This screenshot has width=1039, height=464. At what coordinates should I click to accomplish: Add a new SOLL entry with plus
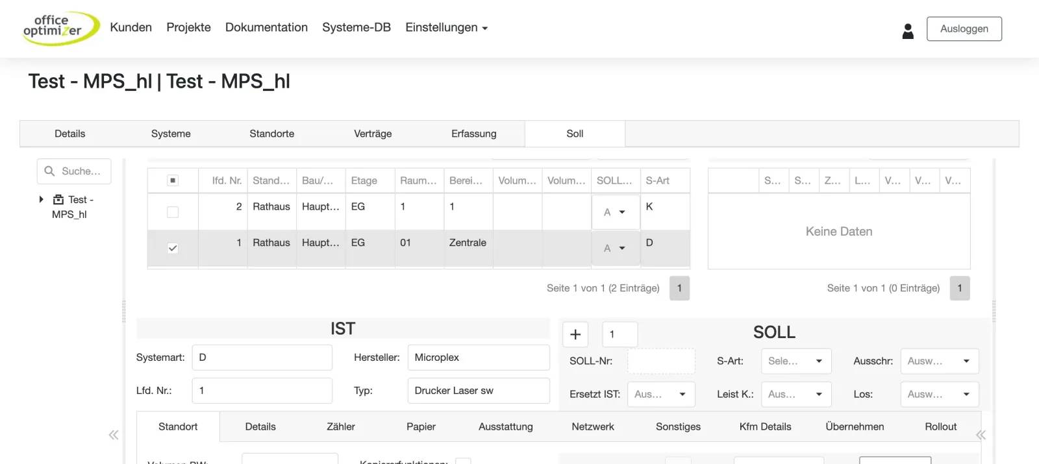tap(575, 334)
